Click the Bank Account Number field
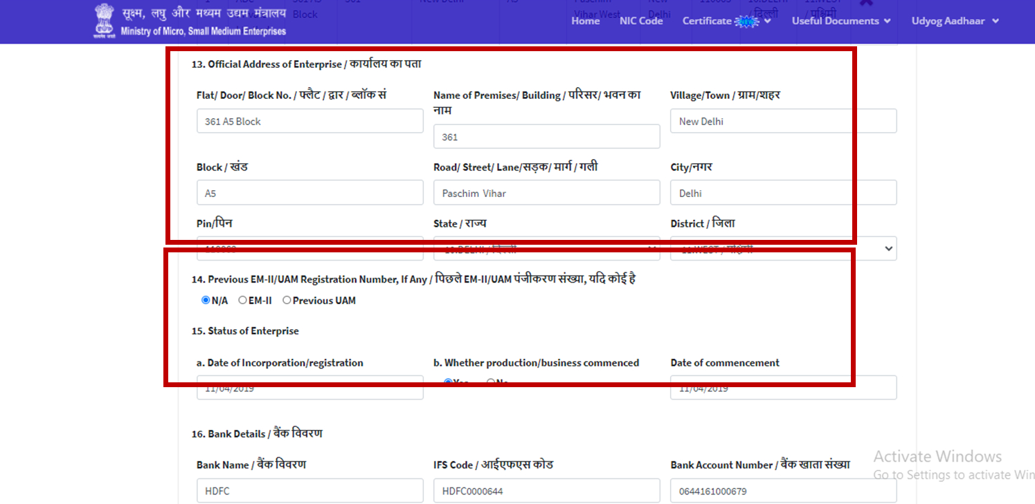 point(783,492)
